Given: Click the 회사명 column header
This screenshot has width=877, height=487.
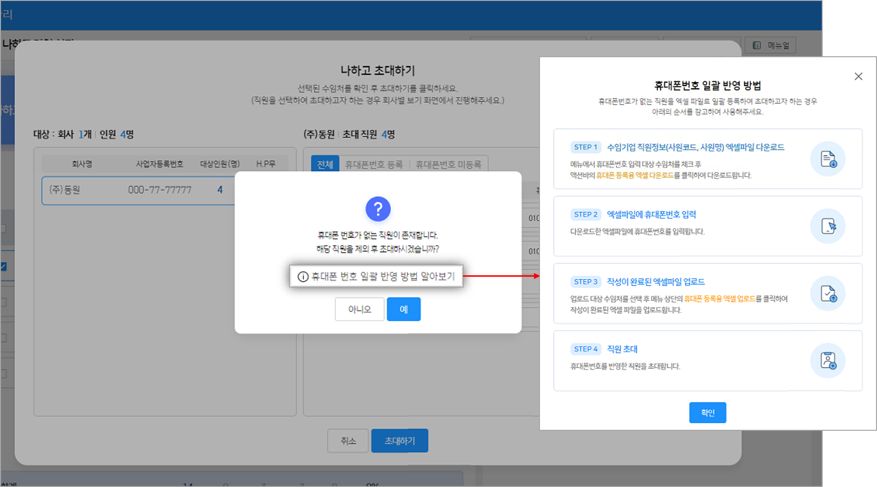Looking at the screenshot, I should (x=82, y=164).
